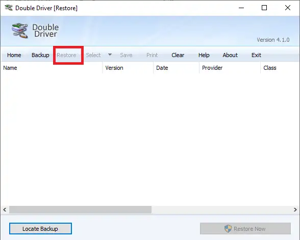Click the title bar application icon
The height and width of the screenshot is (240, 300).
pos(9,8)
